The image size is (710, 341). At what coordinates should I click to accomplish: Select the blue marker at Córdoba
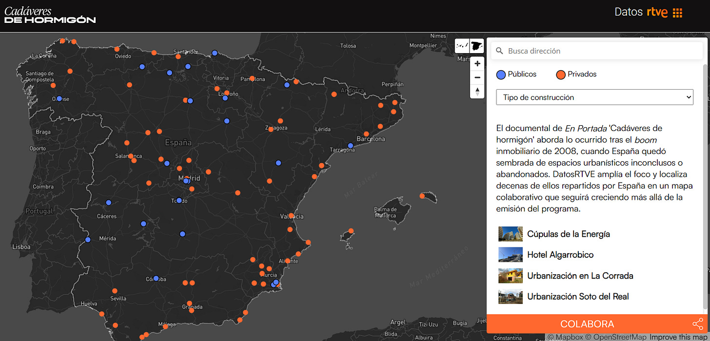click(x=156, y=279)
